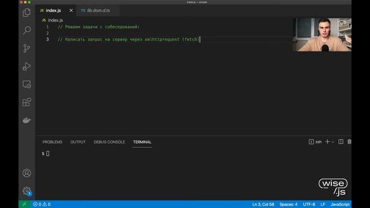Click the webcam video overlay
Viewport: 370px width, 208px height.
(322, 35)
